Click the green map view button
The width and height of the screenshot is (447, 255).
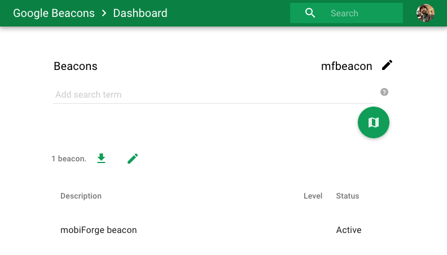(x=373, y=122)
